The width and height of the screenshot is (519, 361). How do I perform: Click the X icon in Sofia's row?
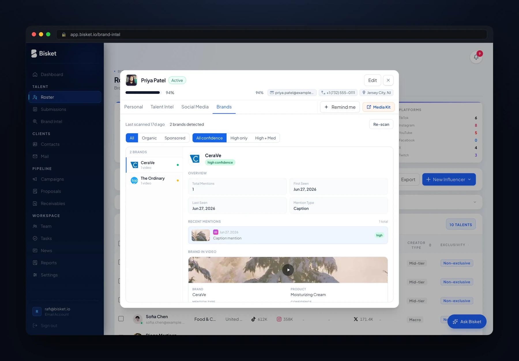[x=356, y=319]
